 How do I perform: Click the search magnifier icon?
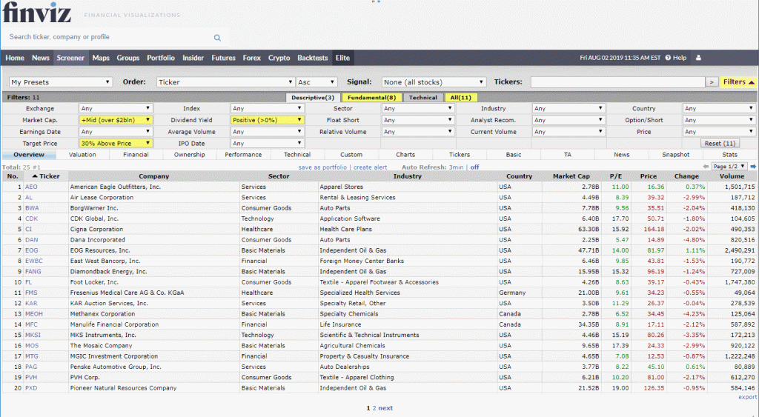(217, 37)
